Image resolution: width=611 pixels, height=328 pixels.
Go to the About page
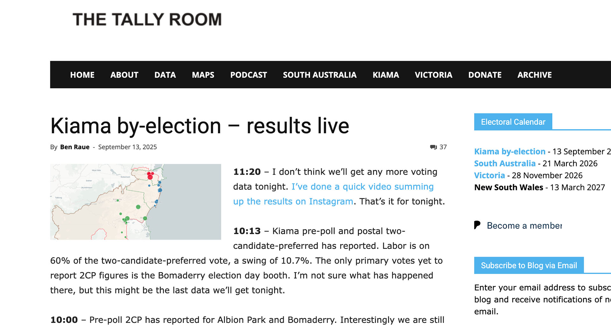pyautogui.click(x=124, y=75)
